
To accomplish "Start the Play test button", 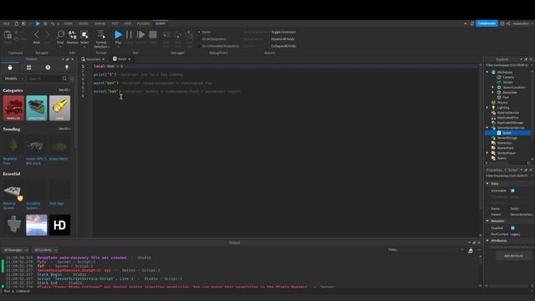I will tap(118, 34).
